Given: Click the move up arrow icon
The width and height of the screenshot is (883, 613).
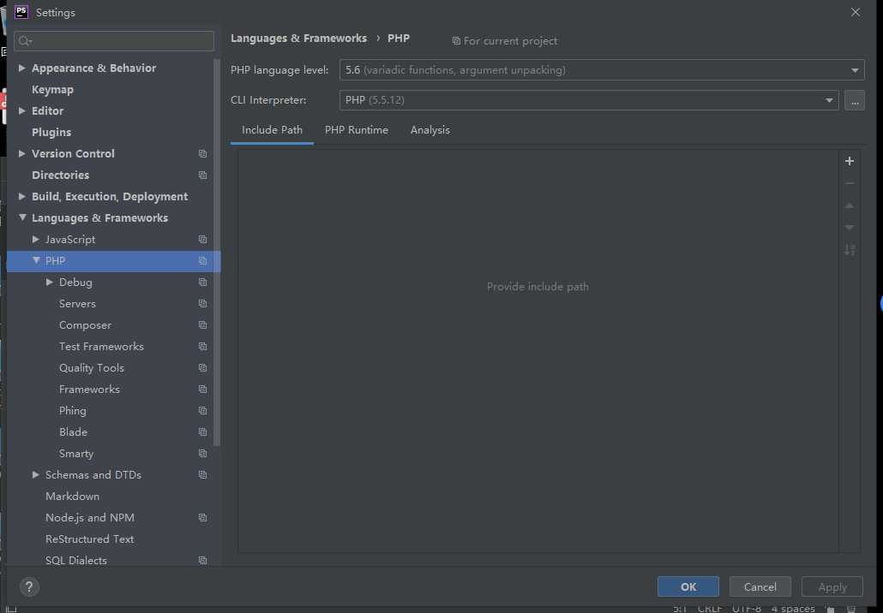Looking at the screenshot, I should tap(850, 205).
